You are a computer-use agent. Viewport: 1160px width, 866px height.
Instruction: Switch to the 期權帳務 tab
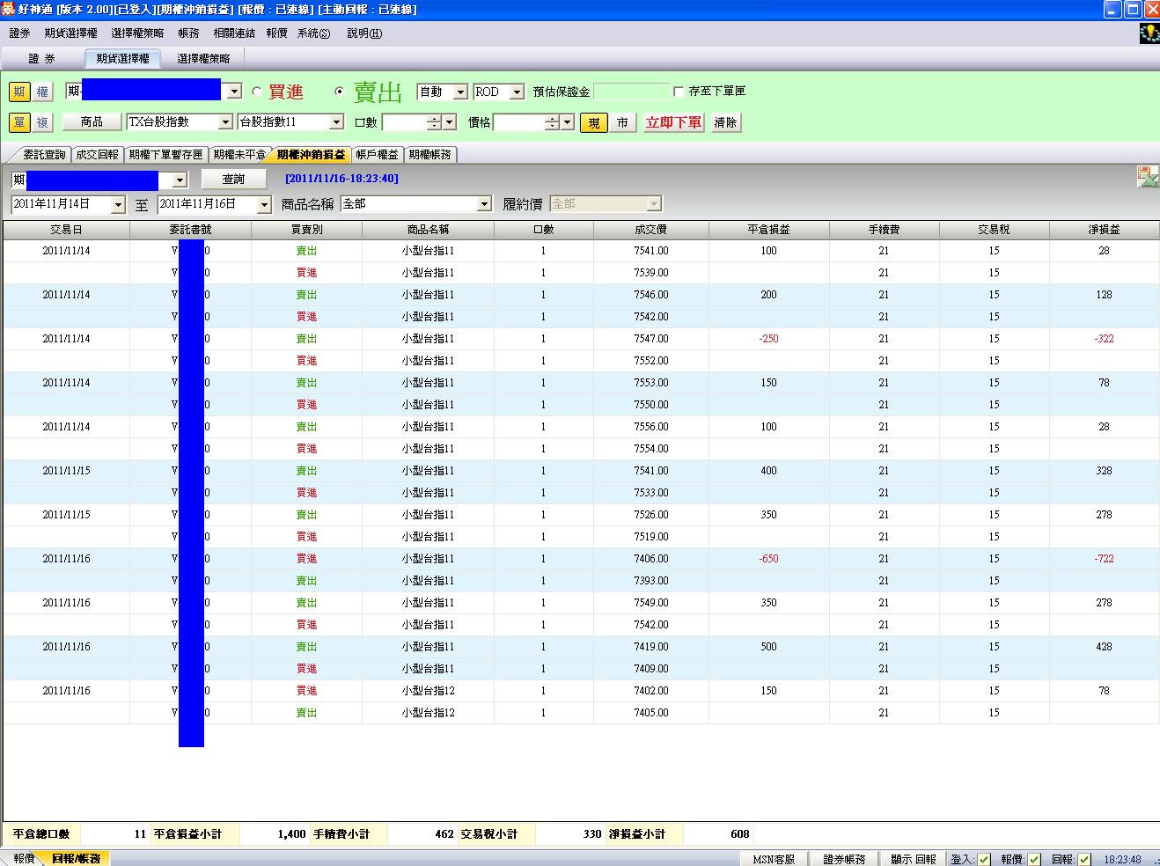[x=429, y=154]
